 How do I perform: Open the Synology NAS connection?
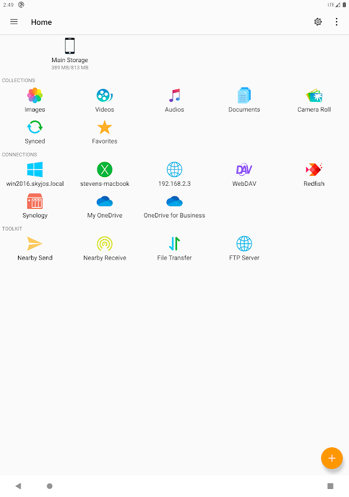coord(35,206)
